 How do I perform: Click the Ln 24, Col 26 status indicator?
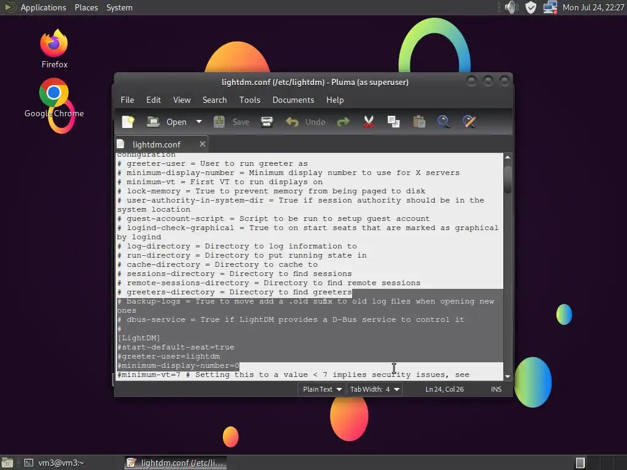445,389
